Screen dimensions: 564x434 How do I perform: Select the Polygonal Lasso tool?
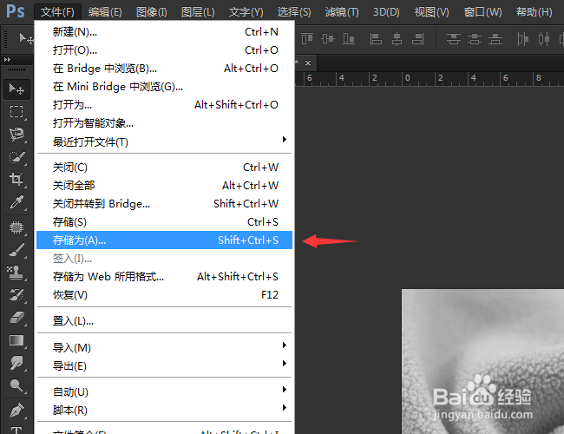click(x=16, y=135)
